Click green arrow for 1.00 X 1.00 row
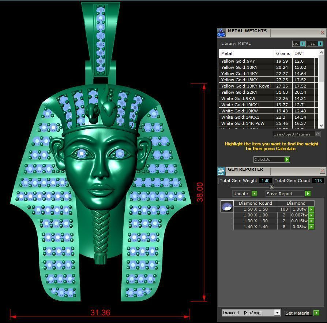The width and height of the screenshot is (327, 323). pos(311,215)
